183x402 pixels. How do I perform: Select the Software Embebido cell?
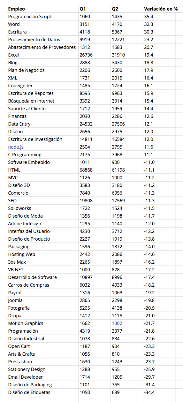42,162
